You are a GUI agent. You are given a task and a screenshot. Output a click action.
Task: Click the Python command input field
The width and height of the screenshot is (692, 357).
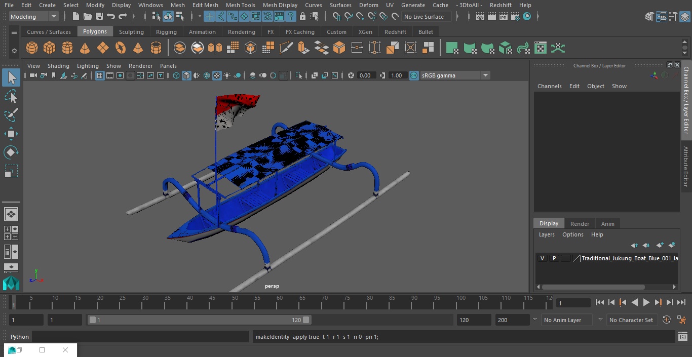click(x=141, y=337)
